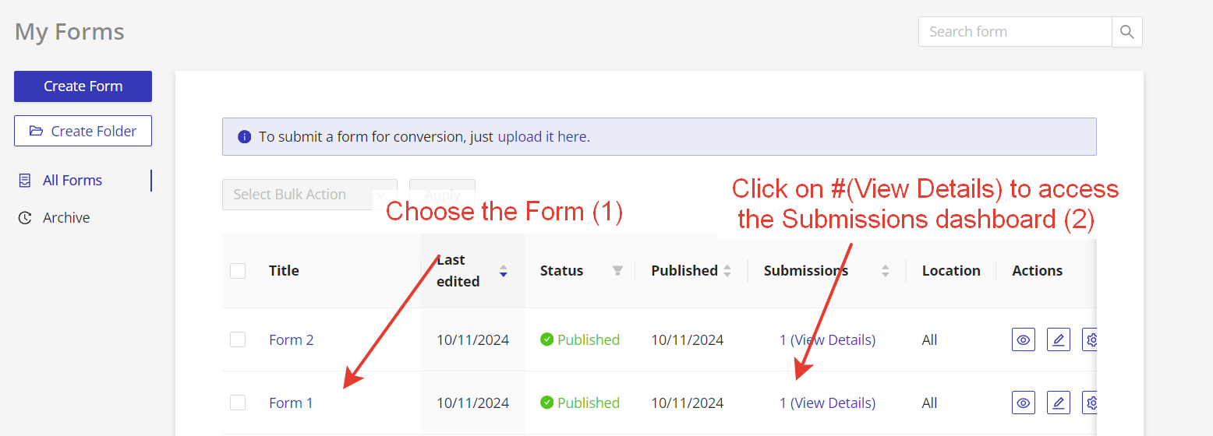
Task: Edit Form 2 using pencil icon
Action: coord(1058,339)
